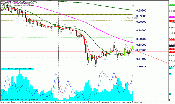
Task: Click the 0.88200 price level label
Action: tap(141, 39)
